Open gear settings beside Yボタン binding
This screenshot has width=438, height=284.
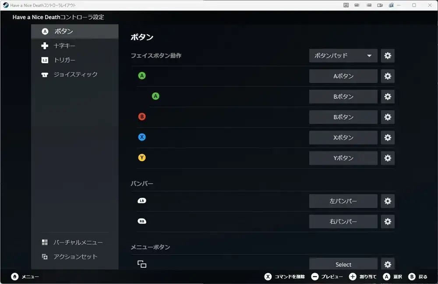(388, 158)
